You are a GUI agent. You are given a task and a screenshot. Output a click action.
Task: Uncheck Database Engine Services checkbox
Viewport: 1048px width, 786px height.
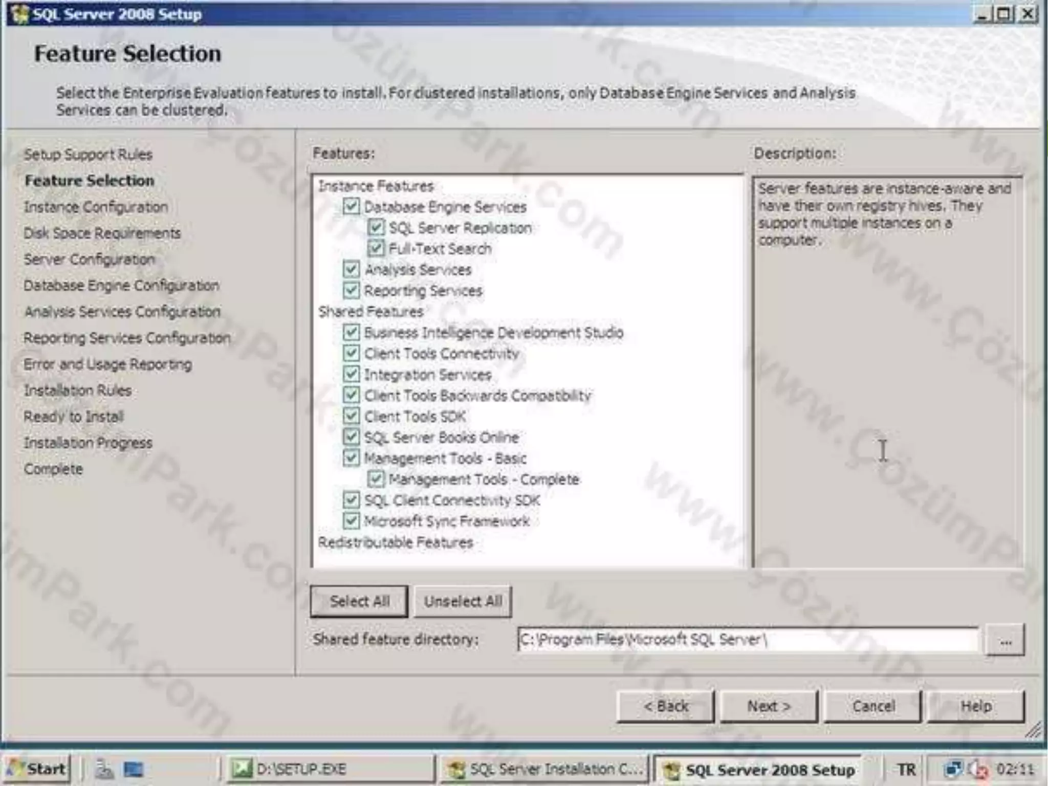(x=351, y=206)
